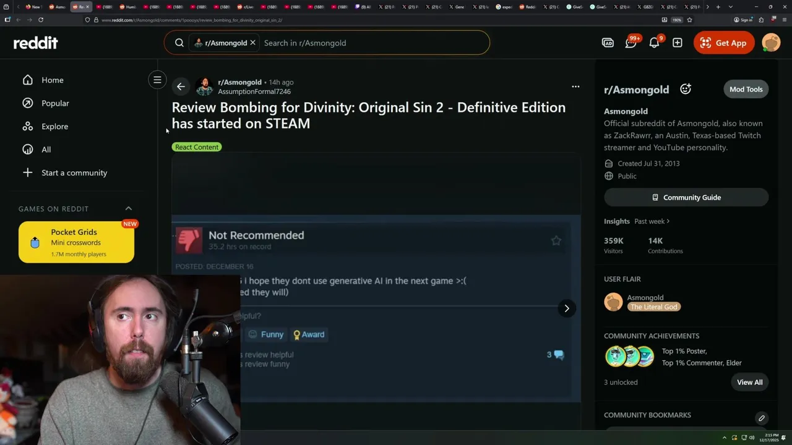
Task: Open the user profile avatar menu
Action: click(771, 43)
